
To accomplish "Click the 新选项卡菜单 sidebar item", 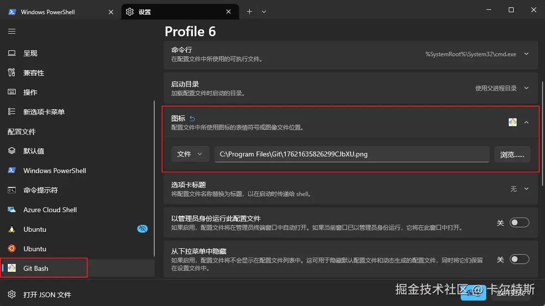I will 43,111.
